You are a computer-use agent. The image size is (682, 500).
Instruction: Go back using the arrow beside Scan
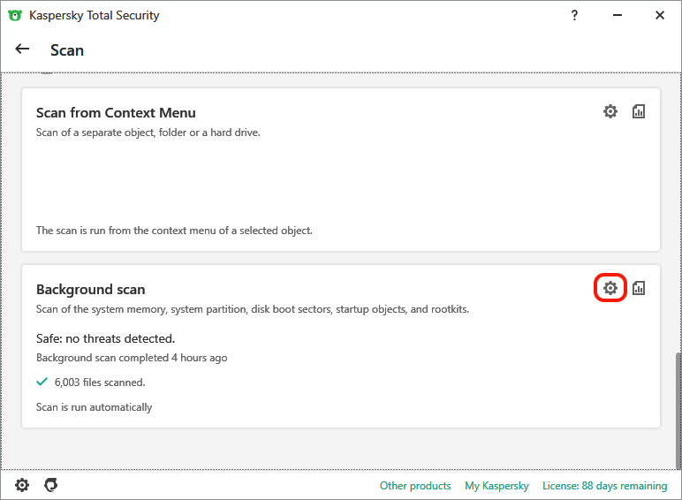click(23, 49)
